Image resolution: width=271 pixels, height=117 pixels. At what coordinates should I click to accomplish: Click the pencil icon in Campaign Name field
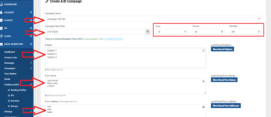(x=259, y=19)
